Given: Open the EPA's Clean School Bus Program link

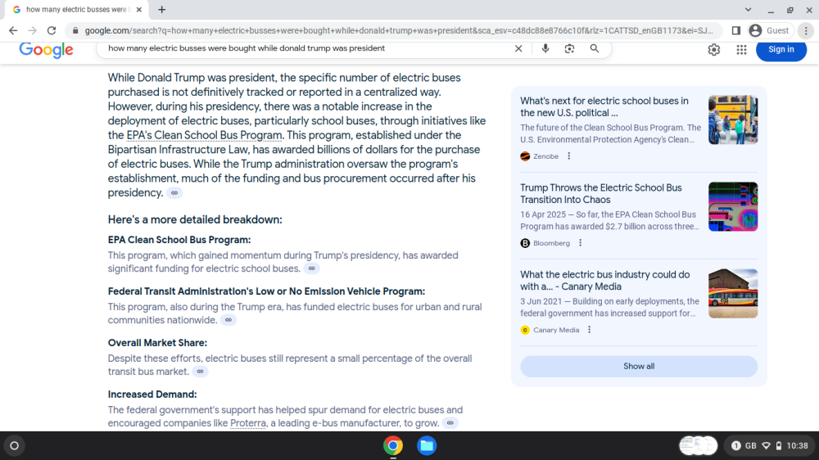Looking at the screenshot, I should (x=204, y=135).
